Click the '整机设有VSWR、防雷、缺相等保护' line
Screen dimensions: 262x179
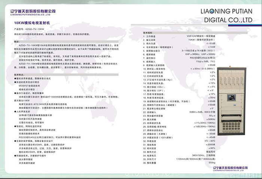pyautogui.click(x=37, y=152)
